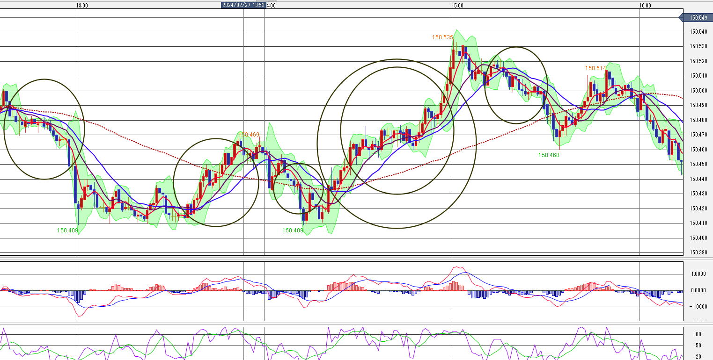Click the 2024/02/27 13:53 crosshair date tag

(x=243, y=5)
